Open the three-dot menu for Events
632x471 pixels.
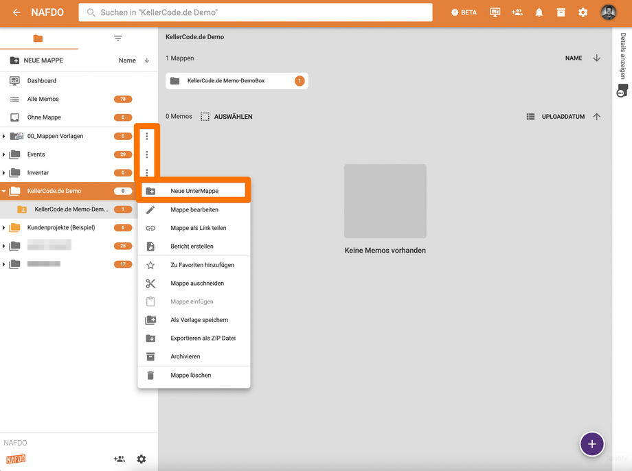[147, 154]
